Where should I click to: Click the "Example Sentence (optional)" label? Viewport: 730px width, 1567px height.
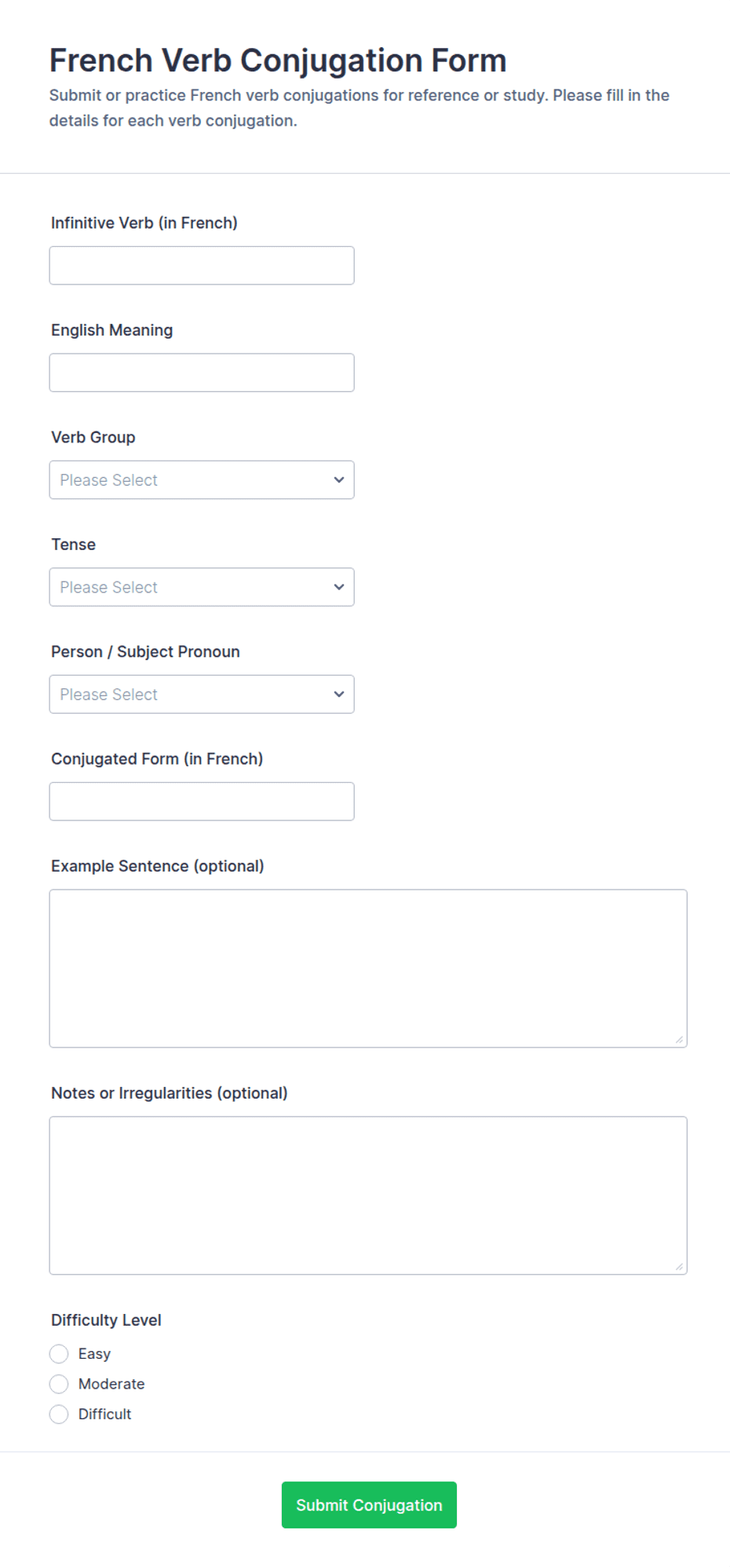pyautogui.click(x=158, y=866)
